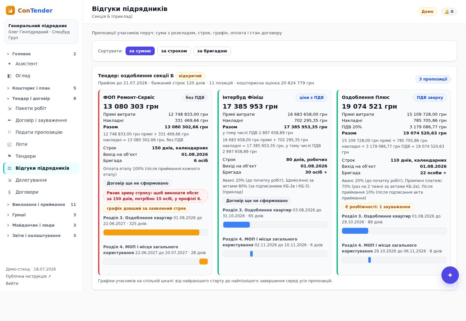
Task: Click the ціни з ПДВ tag
Action: click(x=311, y=98)
